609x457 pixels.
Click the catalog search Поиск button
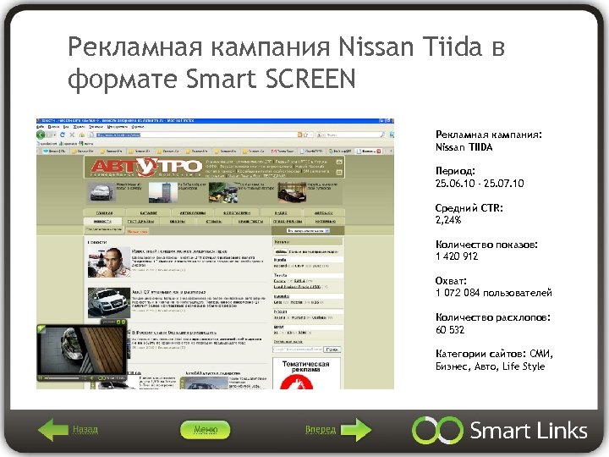332,350
